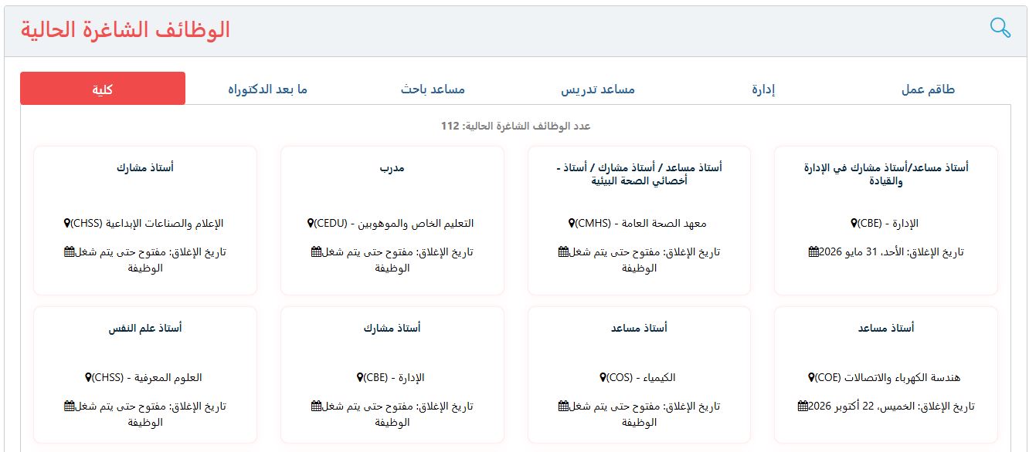The height and width of the screenshot is (452, 1029).
Task: Click calendar icon beside 22 أكتوبر 2026
Action: click(803, 406)
